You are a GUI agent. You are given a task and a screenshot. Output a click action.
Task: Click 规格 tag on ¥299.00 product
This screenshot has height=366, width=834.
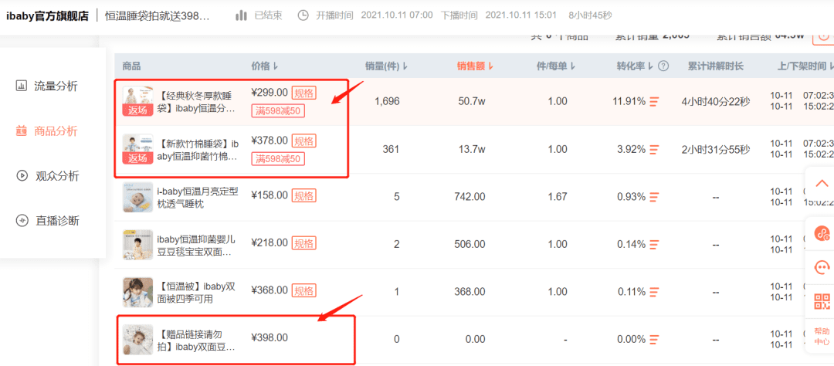point(304,93)
